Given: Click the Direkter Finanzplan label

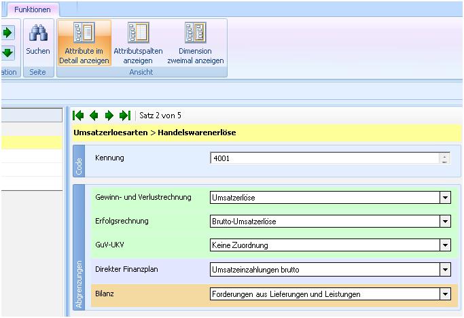Looking at the screenshot, I should point(126,269).
